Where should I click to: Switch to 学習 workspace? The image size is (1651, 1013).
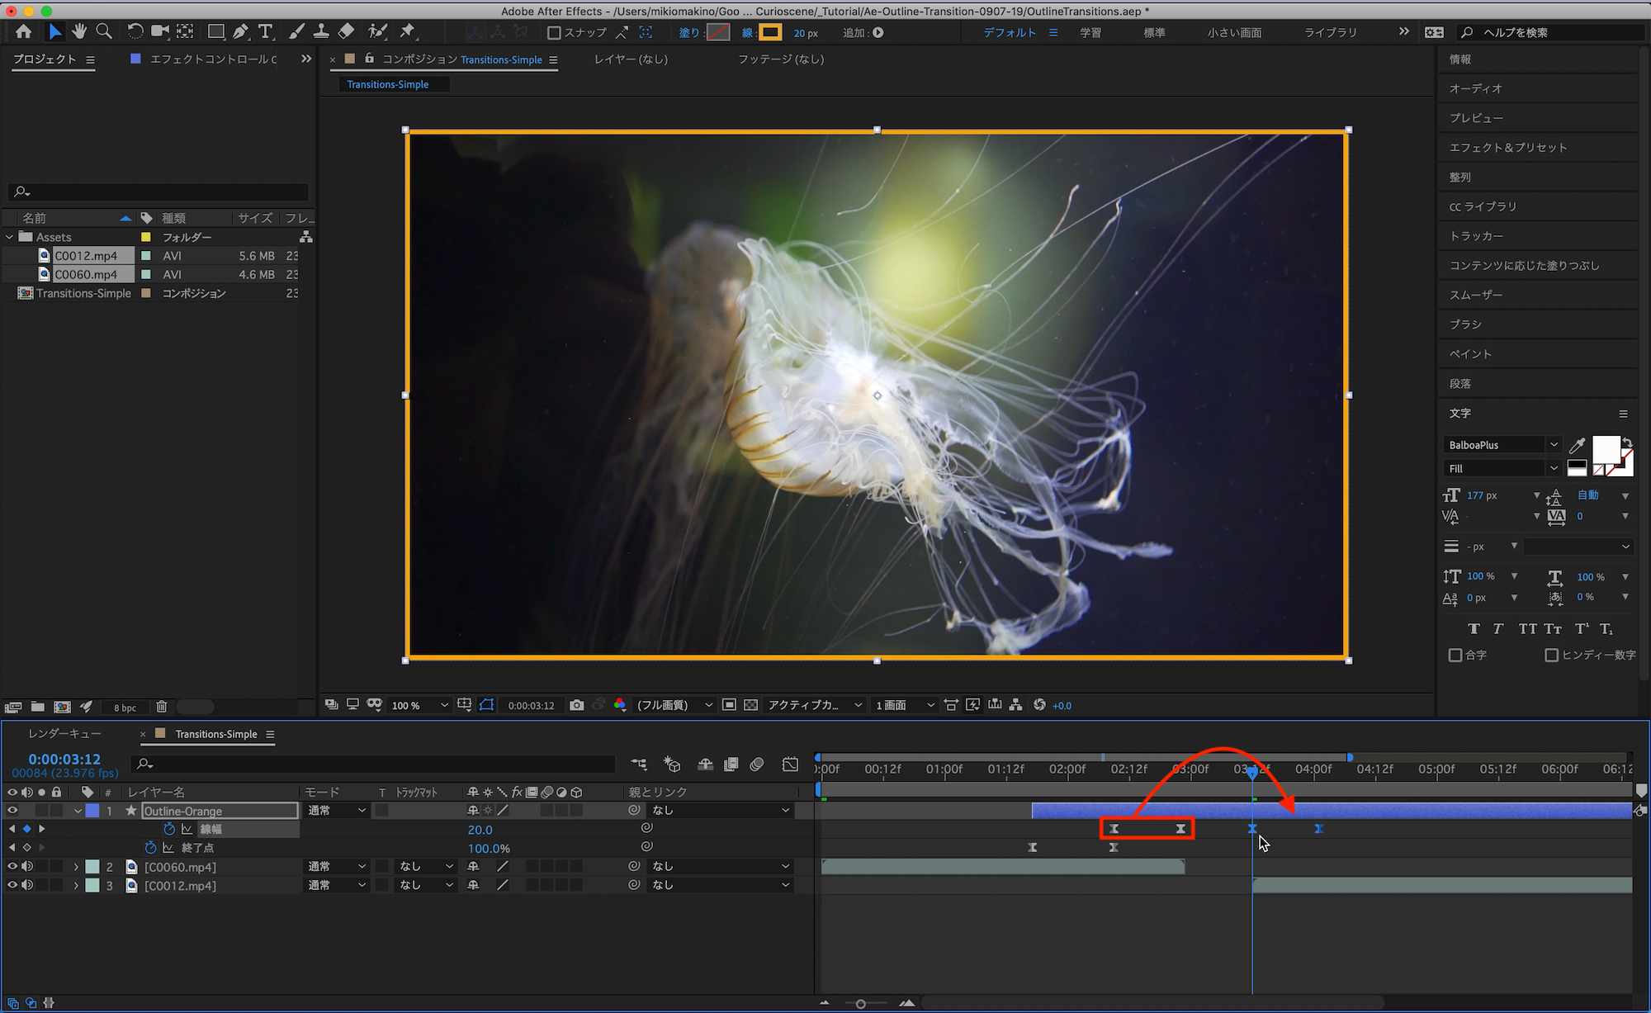[x=1090, y=33]
